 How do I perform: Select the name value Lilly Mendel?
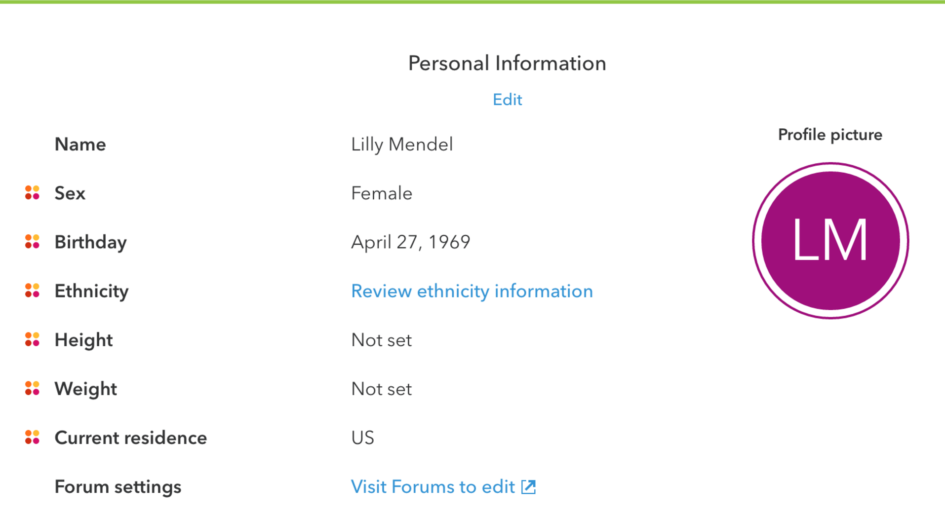402,145
